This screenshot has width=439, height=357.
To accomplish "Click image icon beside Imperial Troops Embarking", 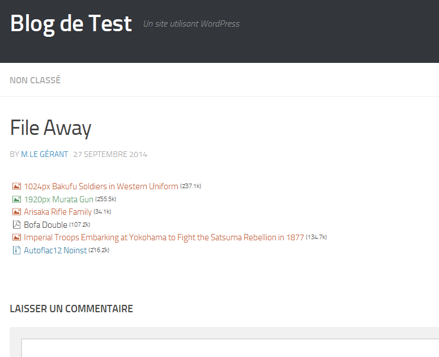I will [16, 237].
